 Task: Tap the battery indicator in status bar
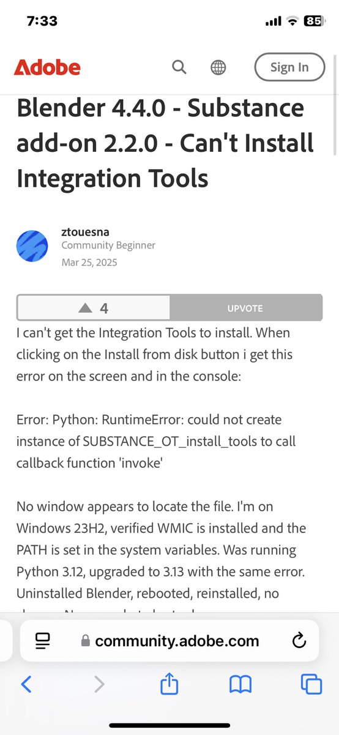click(313, 20)
